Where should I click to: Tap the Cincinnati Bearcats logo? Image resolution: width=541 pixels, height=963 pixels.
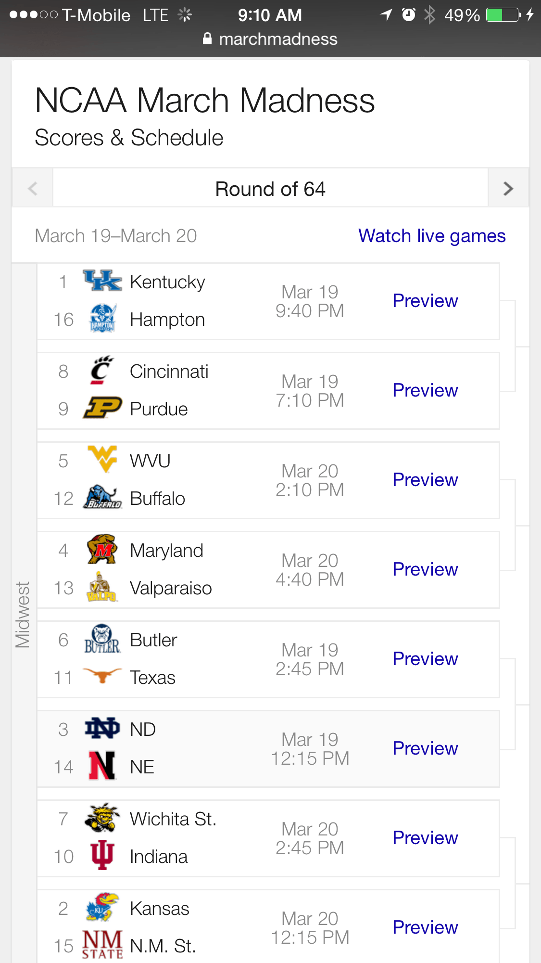pyautogui.click(x=101, y=371)
